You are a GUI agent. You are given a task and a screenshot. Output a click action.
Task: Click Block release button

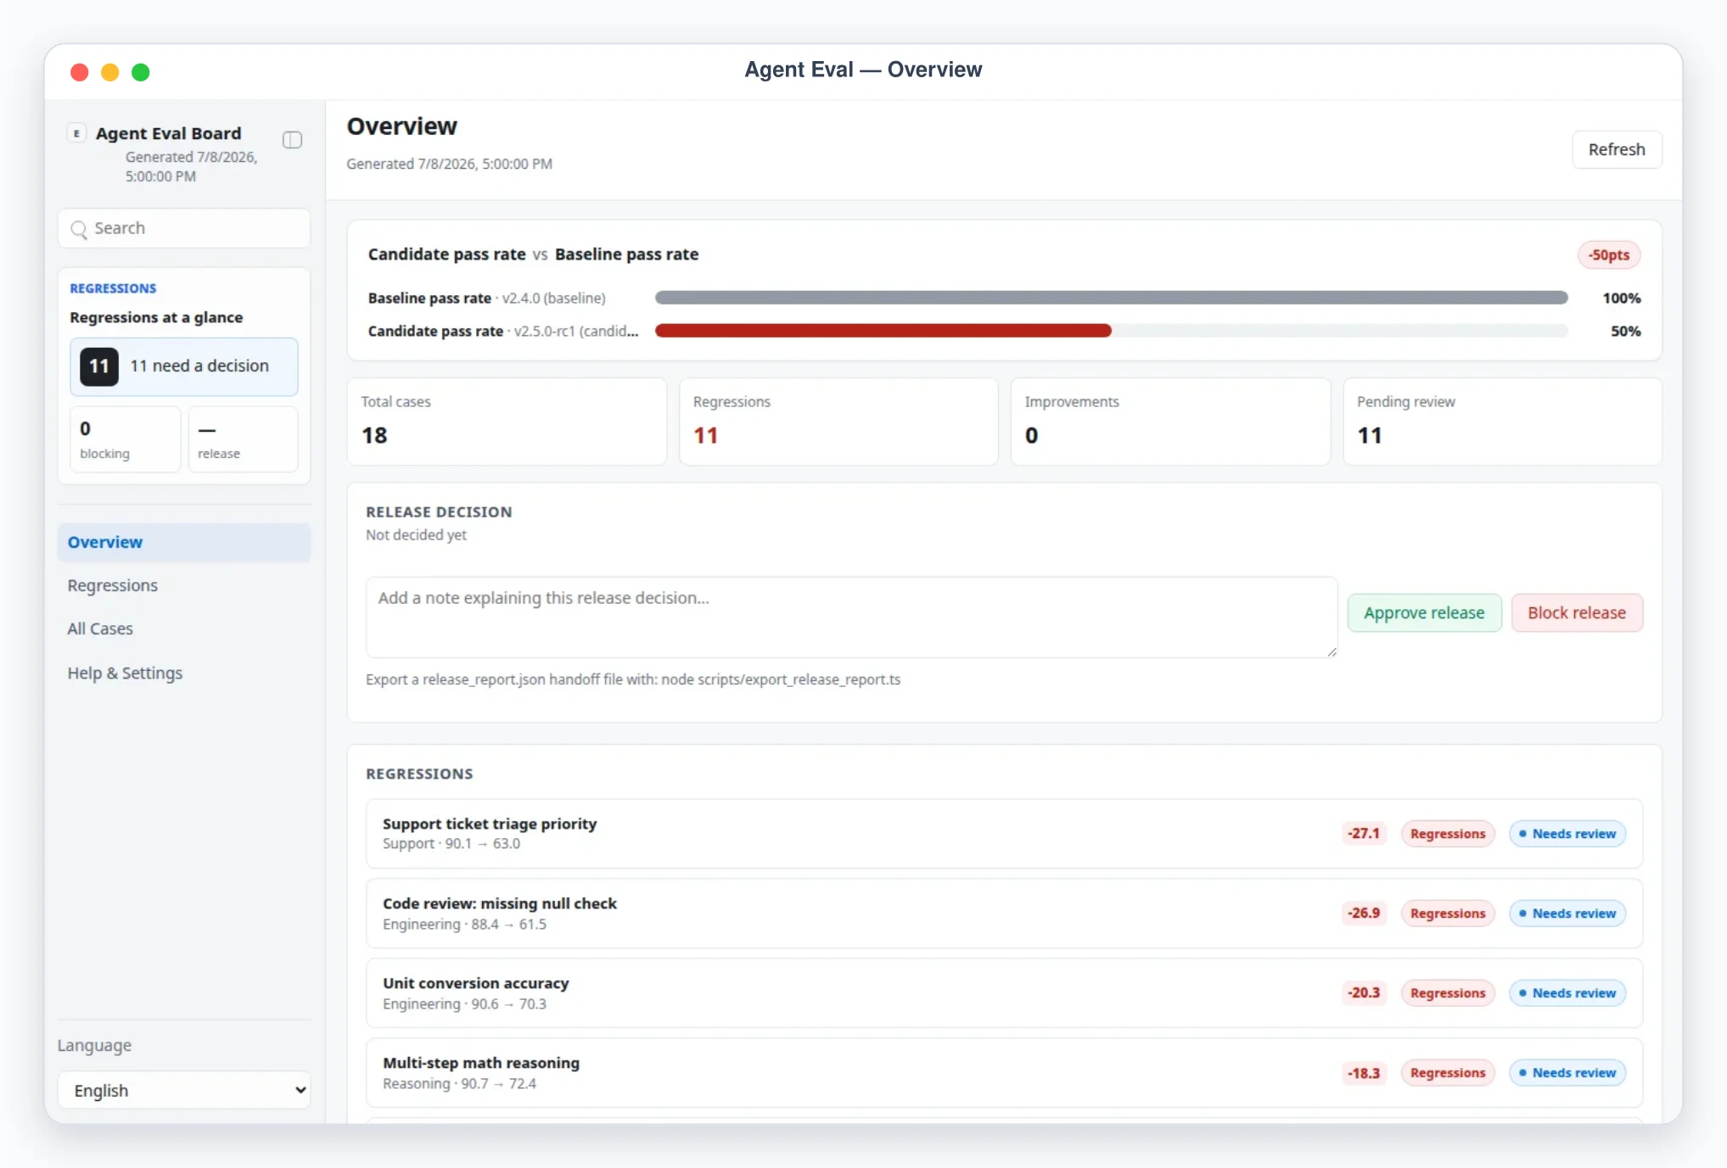click(x=1576, y=613)
